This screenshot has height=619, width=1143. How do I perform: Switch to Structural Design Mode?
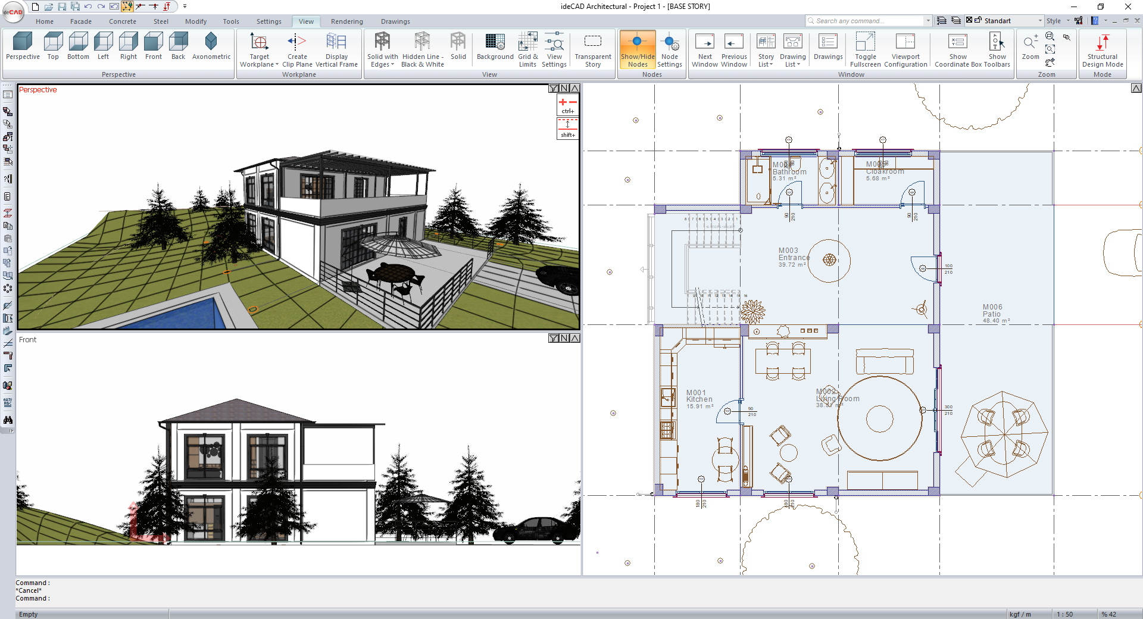[1103, 49]
